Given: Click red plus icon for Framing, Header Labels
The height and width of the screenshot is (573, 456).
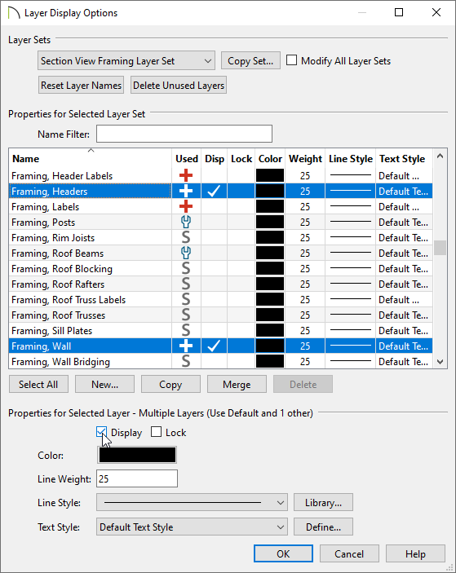Looking at the screenshot, I should tap(186, 176).
